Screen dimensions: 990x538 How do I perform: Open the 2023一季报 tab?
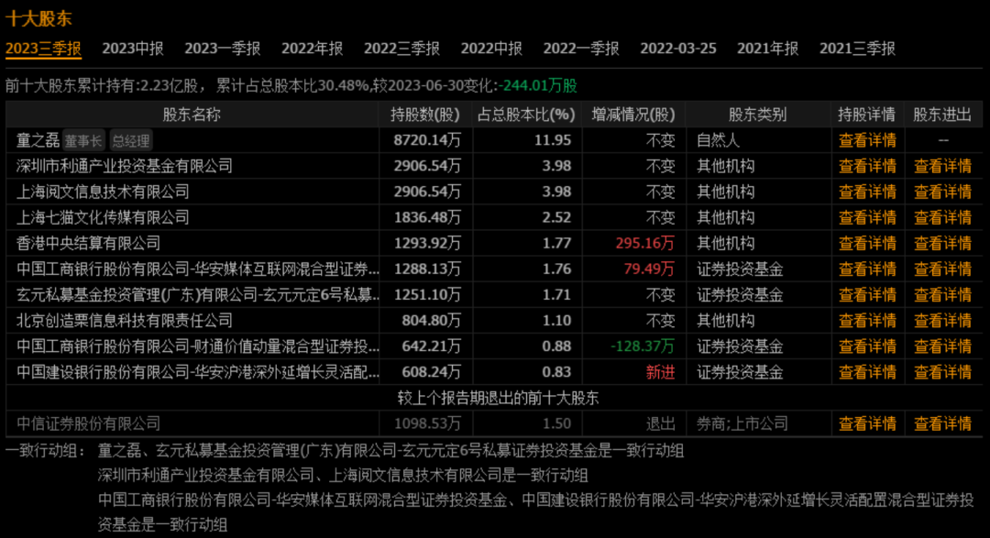coord(222,49)
